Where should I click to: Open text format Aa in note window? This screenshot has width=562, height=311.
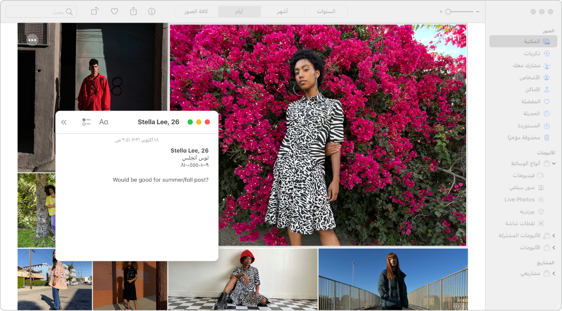coord(104,122)
